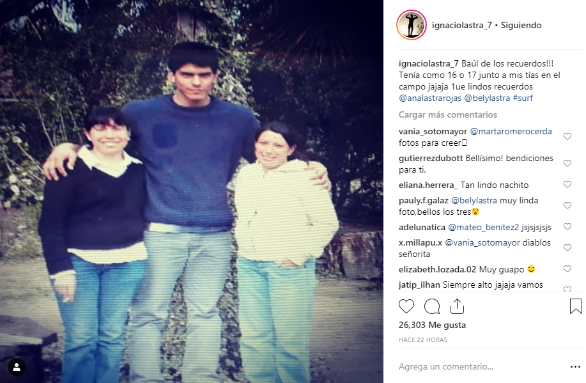Open the @martaromerocerda mention link
This screenshot has height=383, width=586.
pos(511,131)
